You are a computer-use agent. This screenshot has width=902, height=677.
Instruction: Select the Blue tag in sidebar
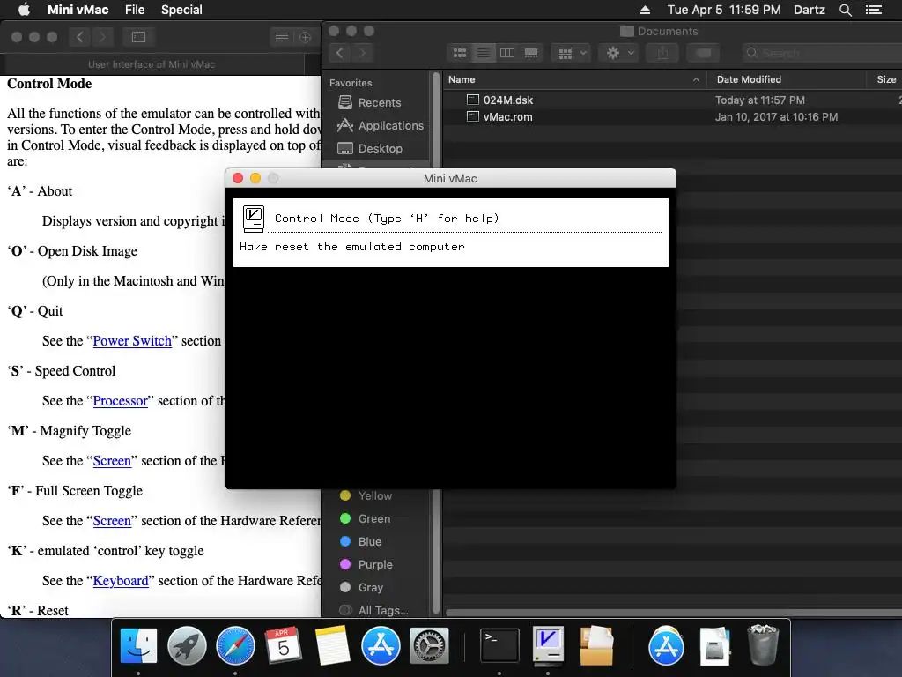[360, 542]
